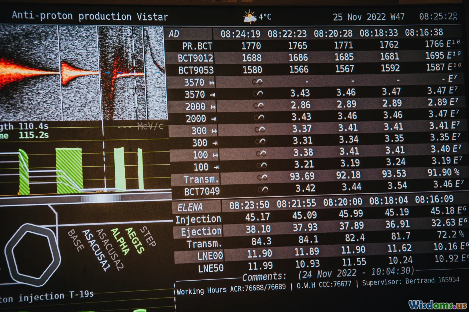Click the status icon in the first 3570 row
The width and height of the screenshot is (469, 312).
pos(257,82)
